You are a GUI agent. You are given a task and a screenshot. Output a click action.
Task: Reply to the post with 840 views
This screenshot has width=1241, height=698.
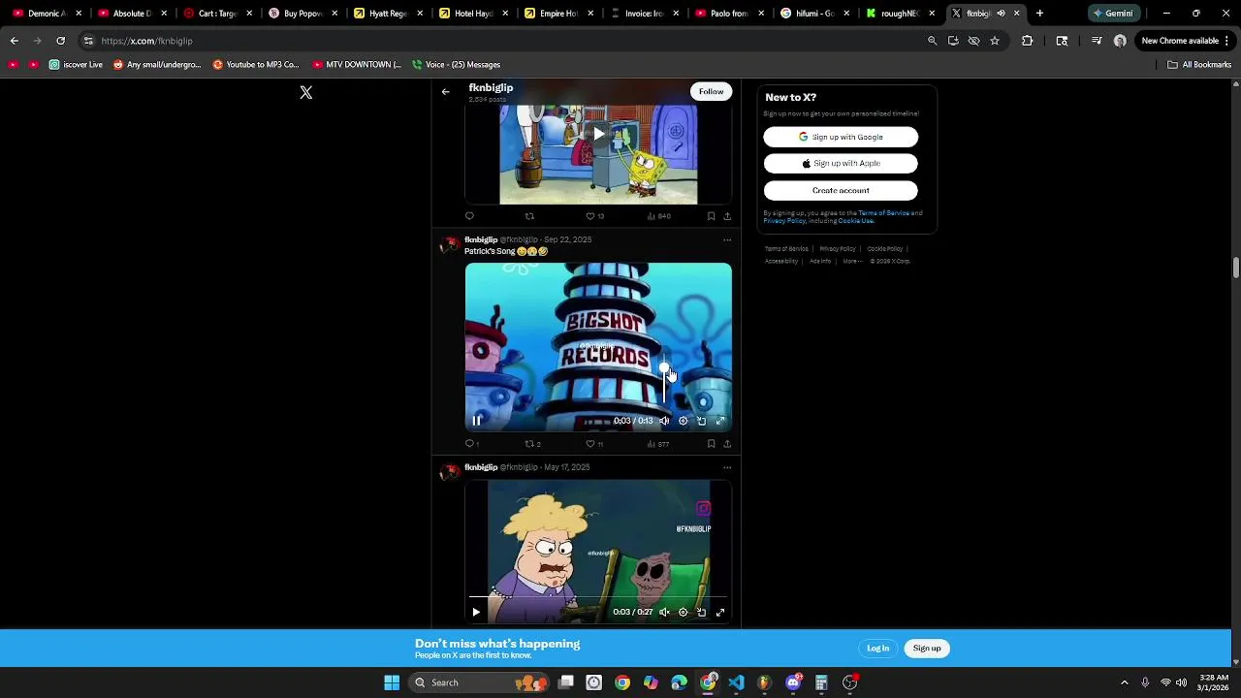469,216
